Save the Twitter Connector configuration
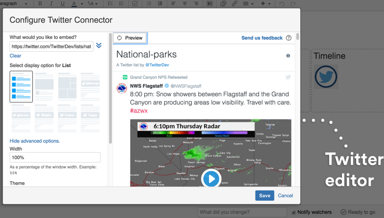This screenshot has width=384, height=218. (x=264, y=196)
